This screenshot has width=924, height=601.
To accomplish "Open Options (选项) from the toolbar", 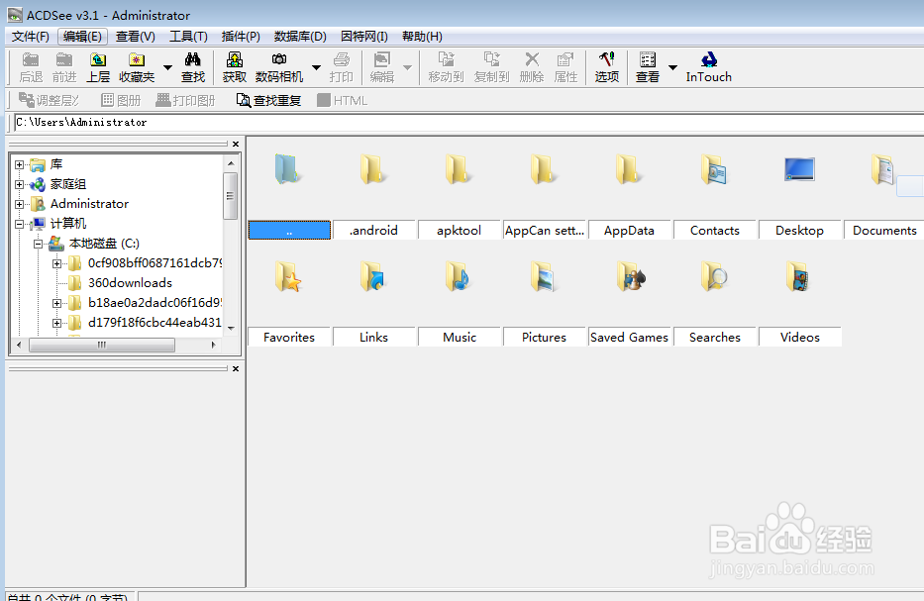I will 607,67.
